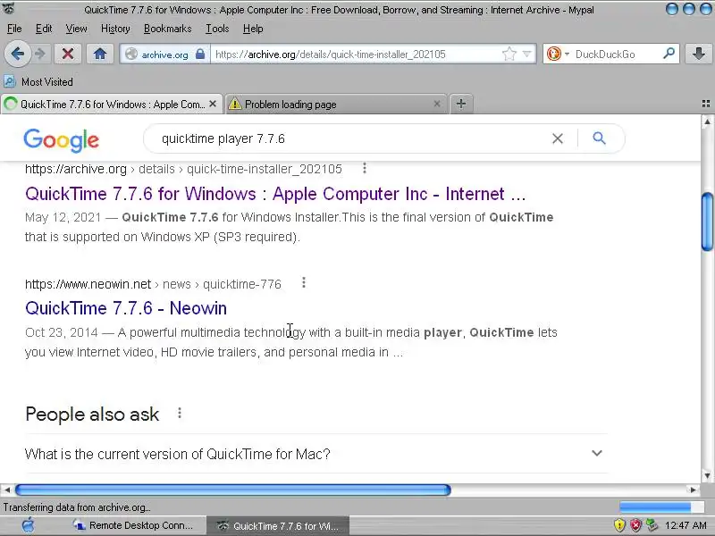715x536 pixels.
Task: Go to the Home page icon
Action: point(100,54)
